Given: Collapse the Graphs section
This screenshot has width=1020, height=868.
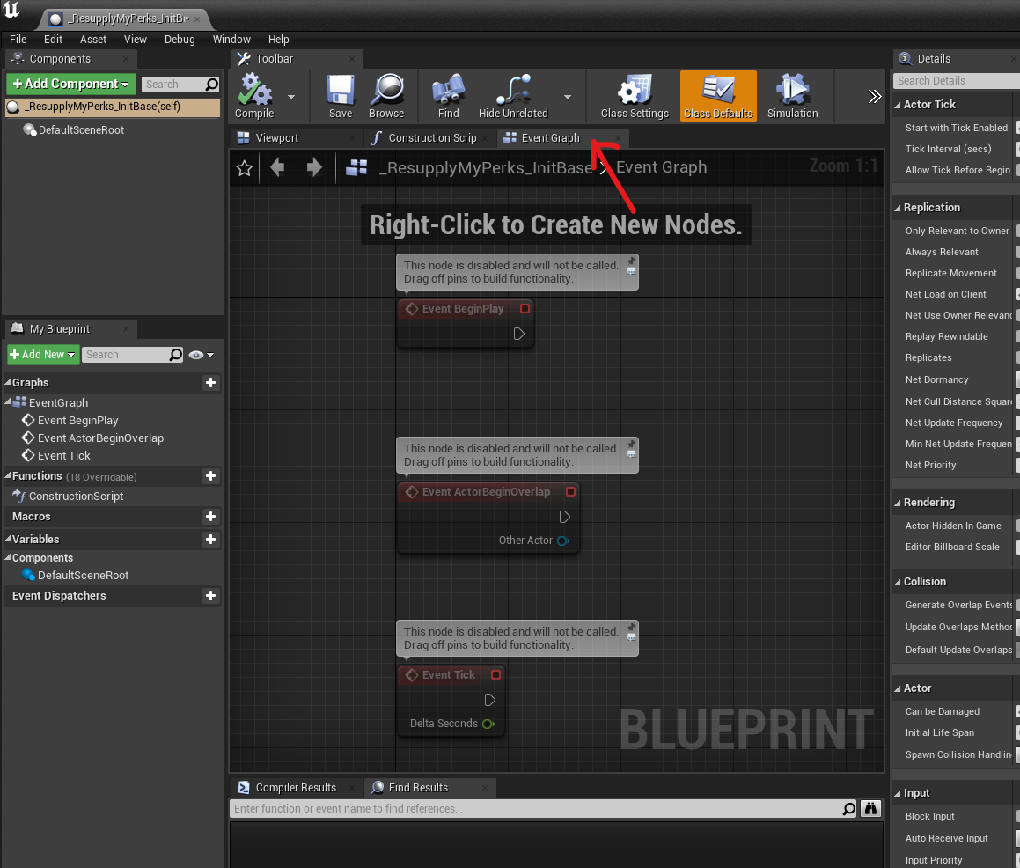Looking at the screenshot, I should click(x=8, y=382).
